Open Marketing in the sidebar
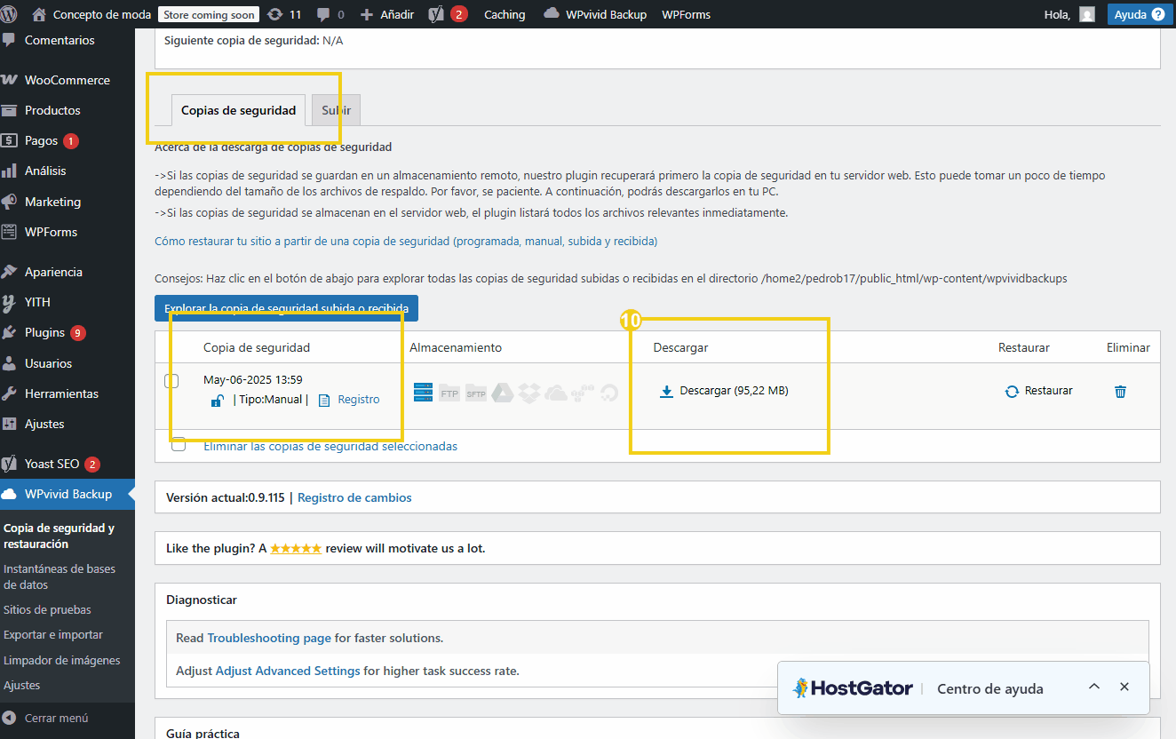Image resolution: width=1176 pixels, height=739 pixels. (x=52, y=202)
